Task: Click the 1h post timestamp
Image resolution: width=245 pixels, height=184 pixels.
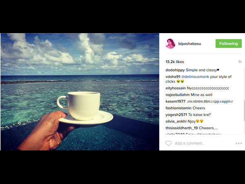Action: coord(240,62)
